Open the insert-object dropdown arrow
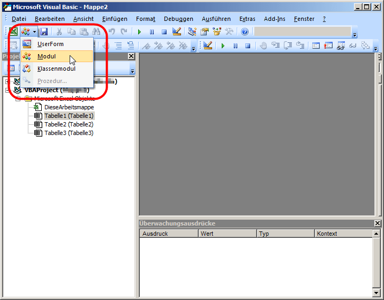This screenshot has height=300, width=384. click(34, 32)
